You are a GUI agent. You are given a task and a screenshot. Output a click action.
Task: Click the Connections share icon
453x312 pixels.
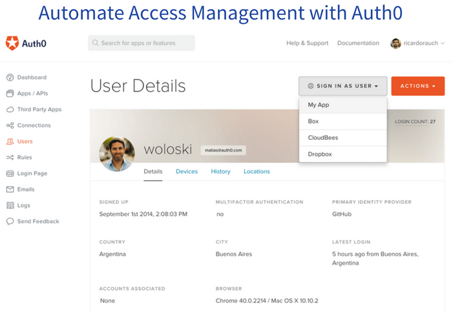[10, 125]
